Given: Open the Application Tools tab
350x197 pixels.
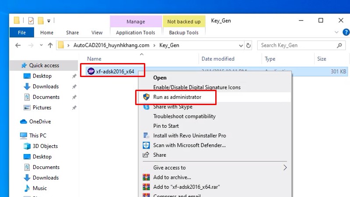Looking at the screenshot, I should (x=136, y=32).
